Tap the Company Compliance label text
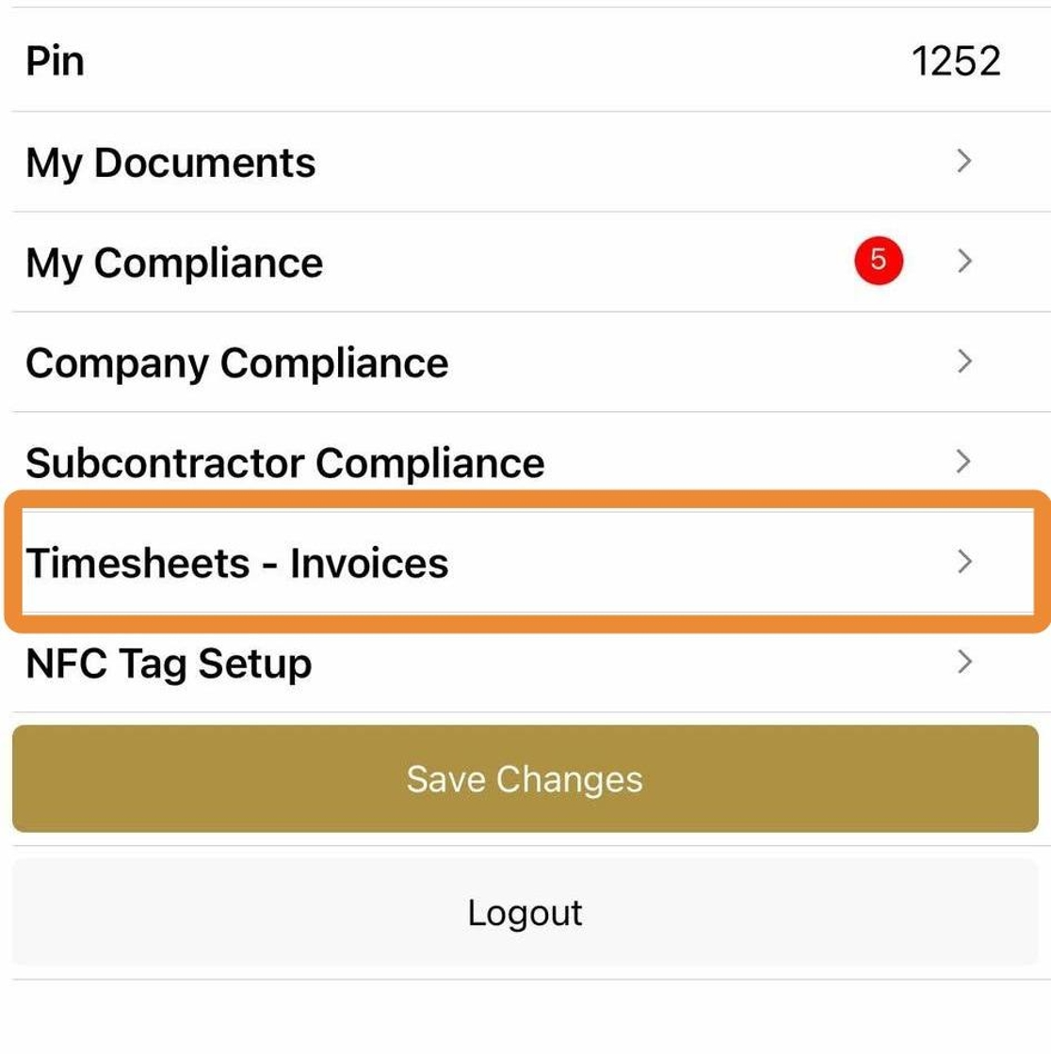This screenshot has width=1051, height=1054. coord(236,363)
